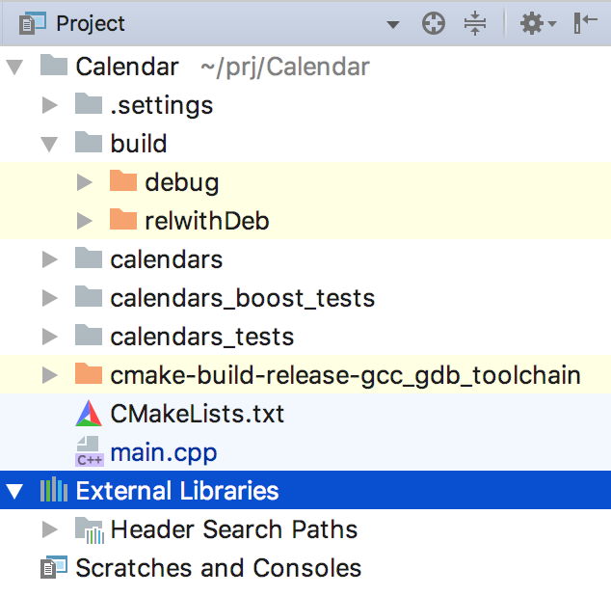This screenshot has height=596, width=611.
Task: Collapse the Calendar root folder
Action: coord(14,67)
